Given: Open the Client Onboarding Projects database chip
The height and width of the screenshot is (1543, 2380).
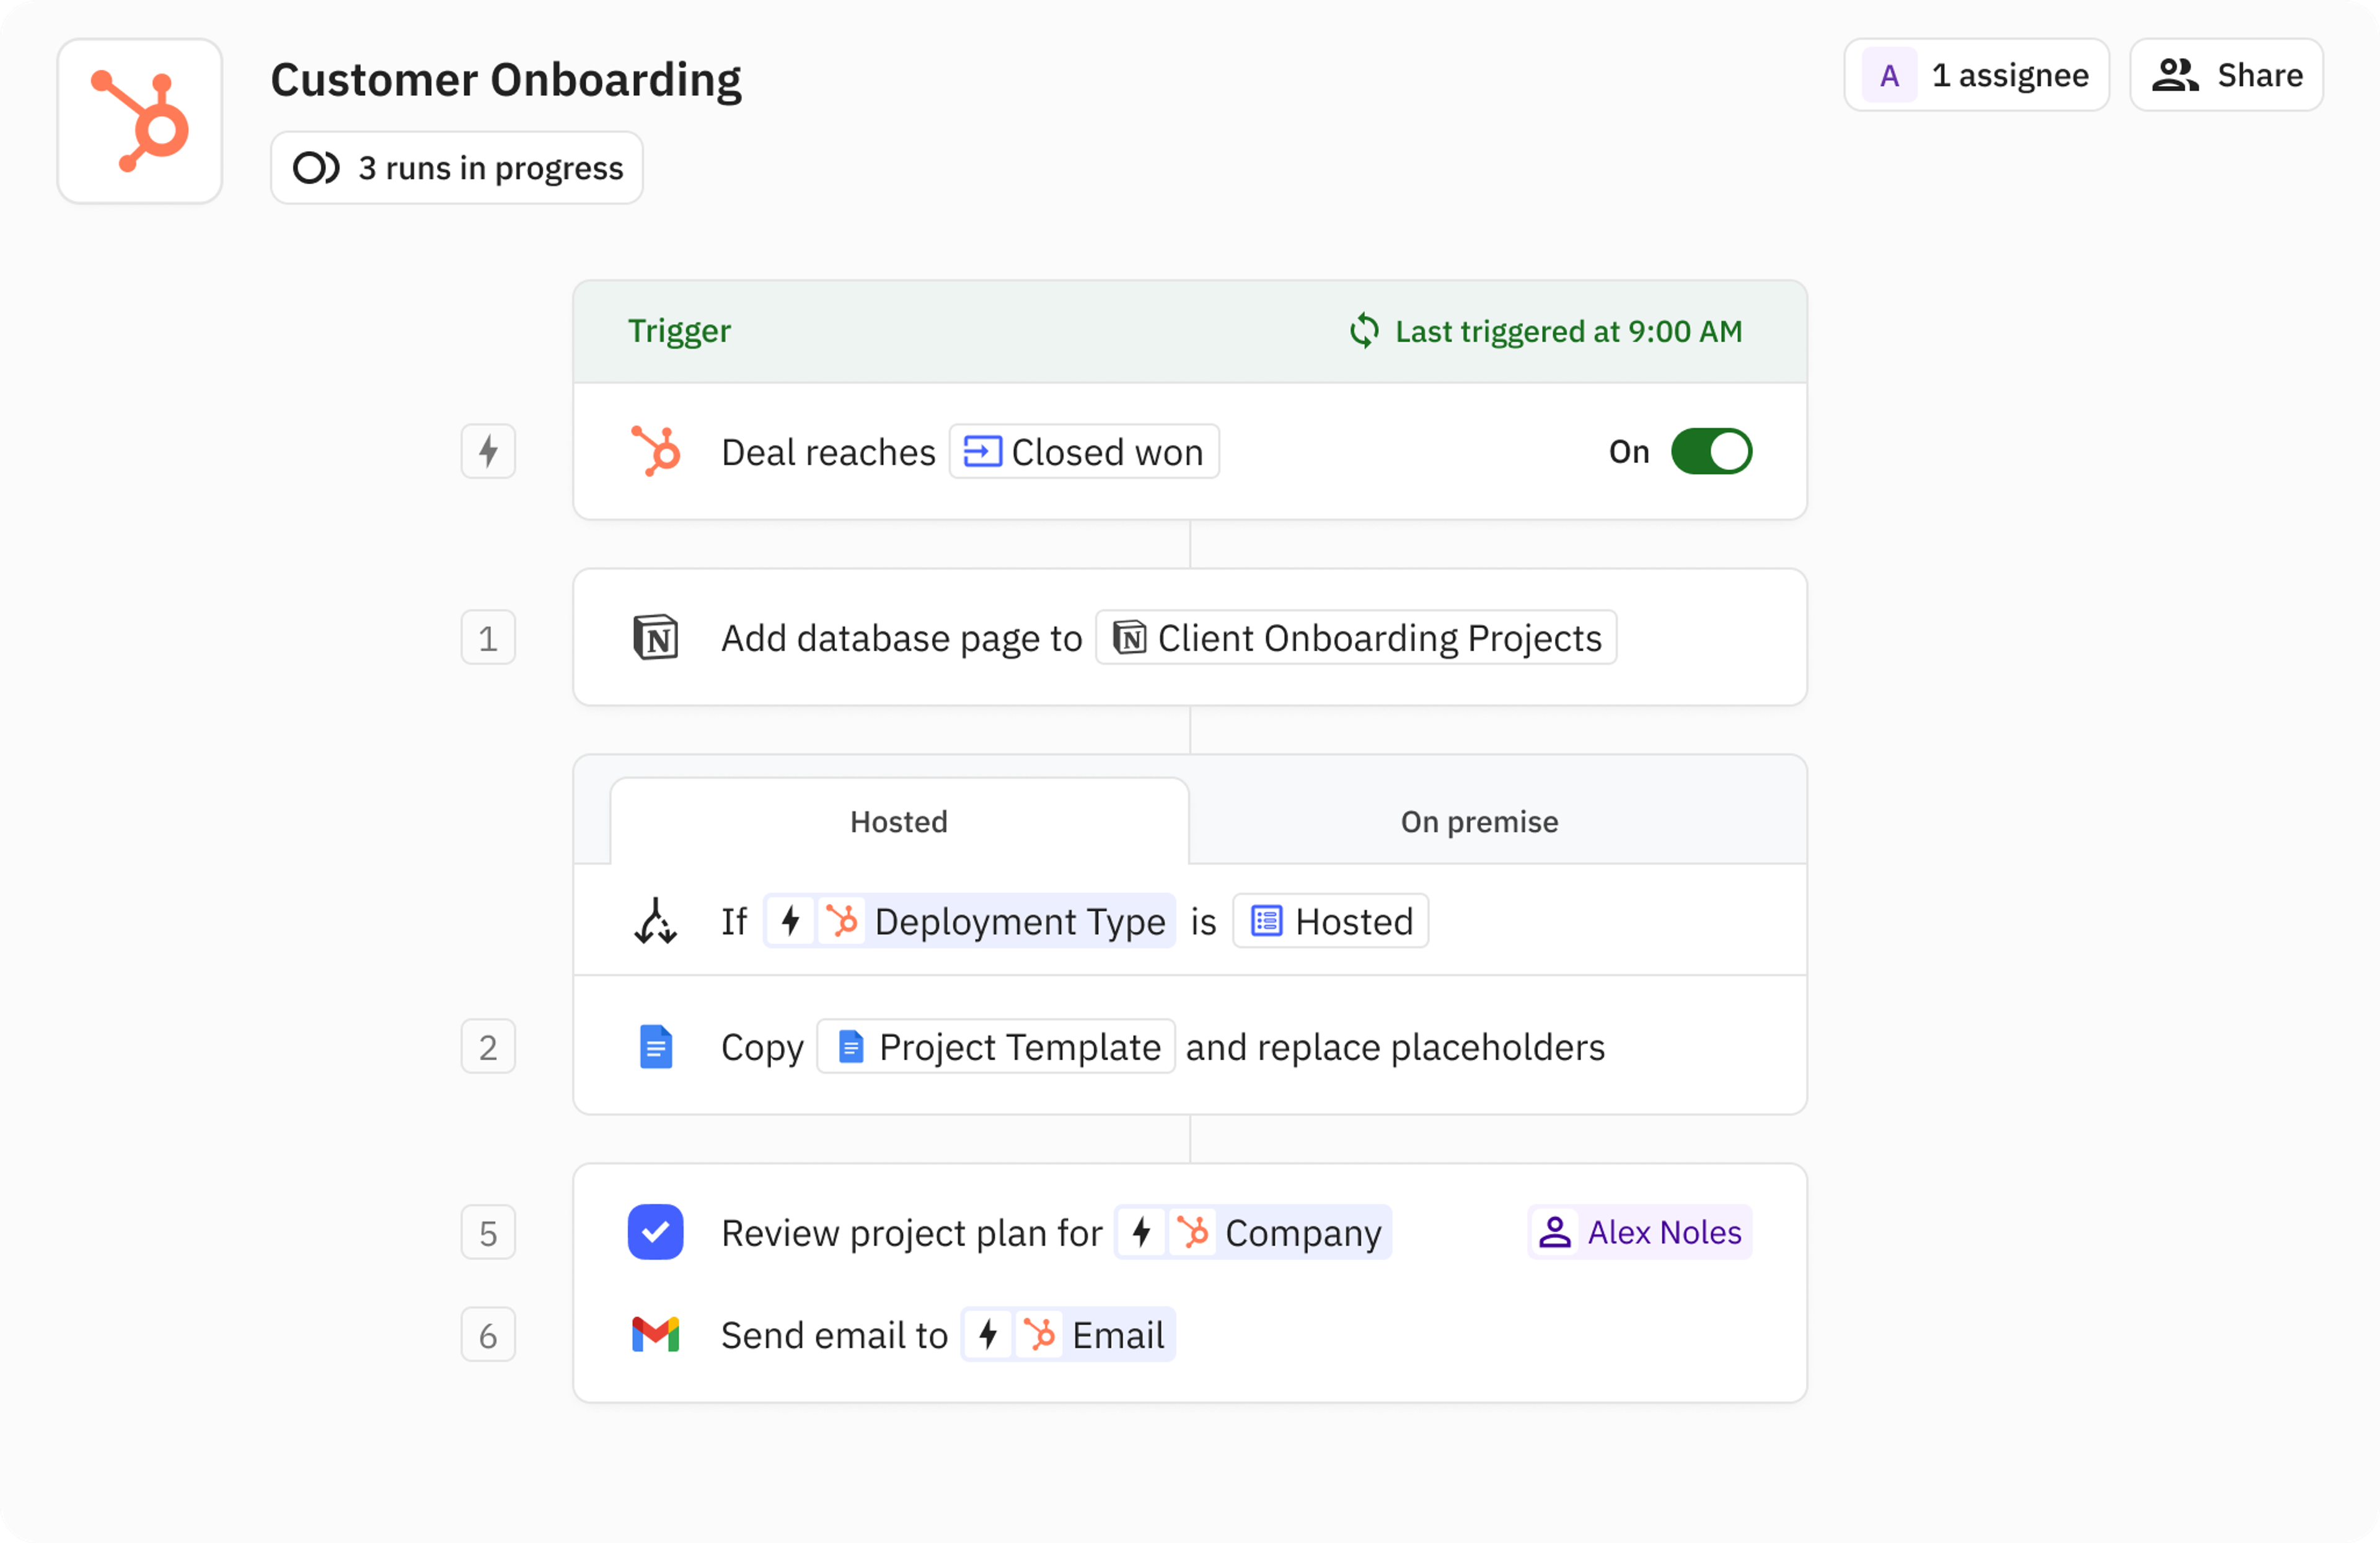Looking at the screenshot, I should click(x=1356, y=638).
